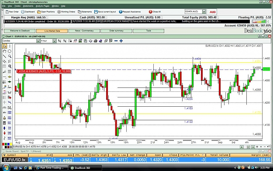This screenshot has width=273, height=171.
Task: Open the View menu
Action: point(10,6)
